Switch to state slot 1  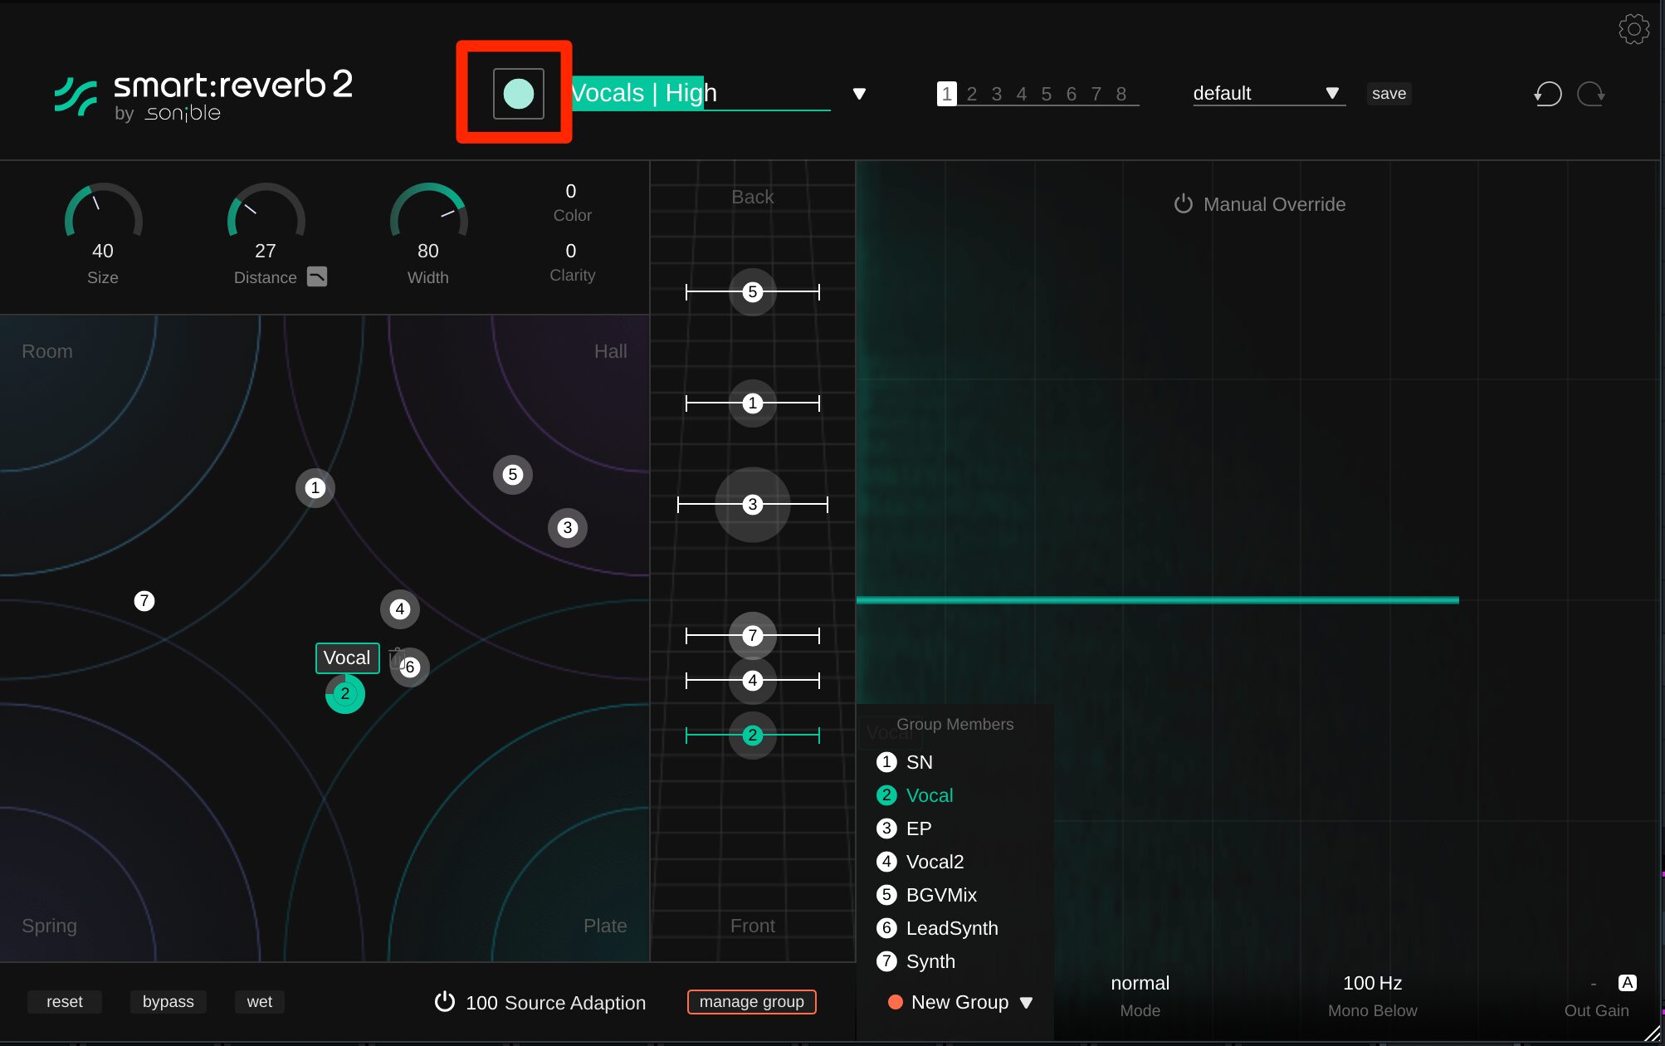946,94
